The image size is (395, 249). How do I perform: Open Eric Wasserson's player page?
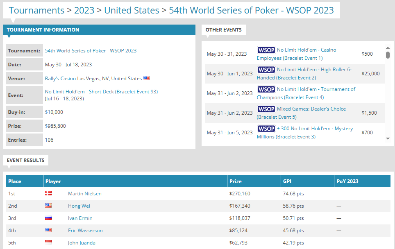[x=85, y=230]
